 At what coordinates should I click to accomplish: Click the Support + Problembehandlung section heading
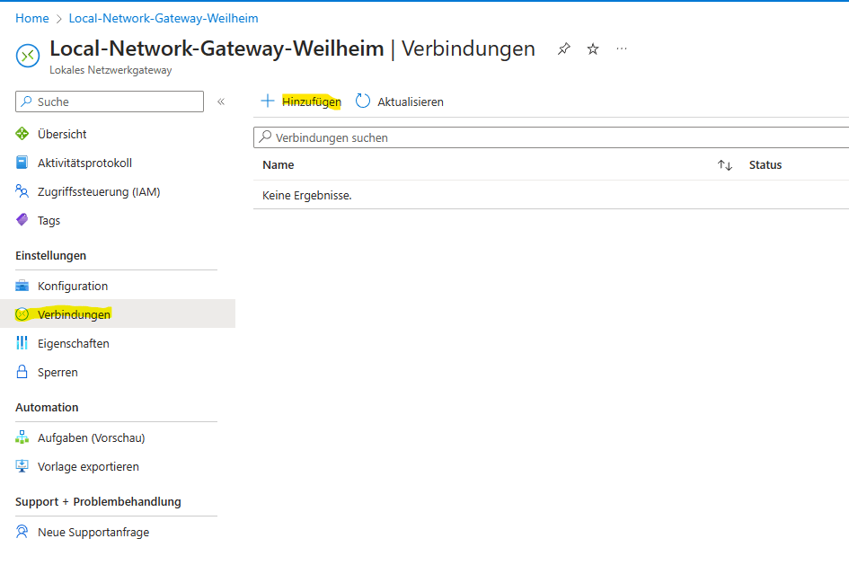tap(98, 502)
